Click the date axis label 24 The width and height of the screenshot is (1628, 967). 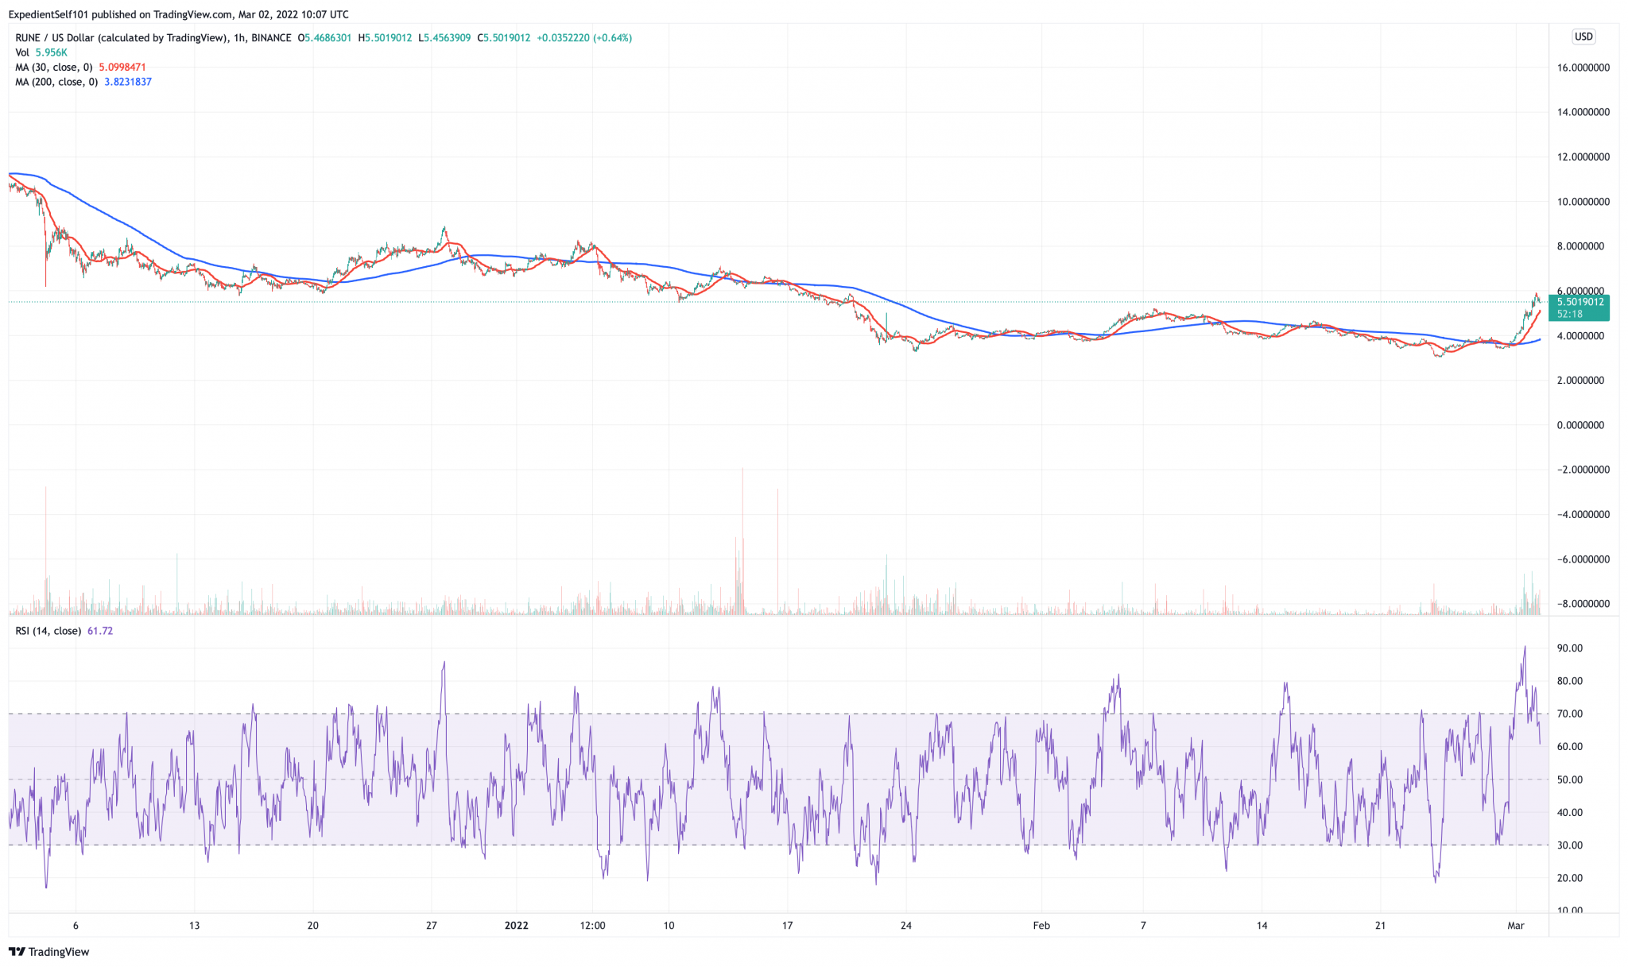click(x=906, y=926)
